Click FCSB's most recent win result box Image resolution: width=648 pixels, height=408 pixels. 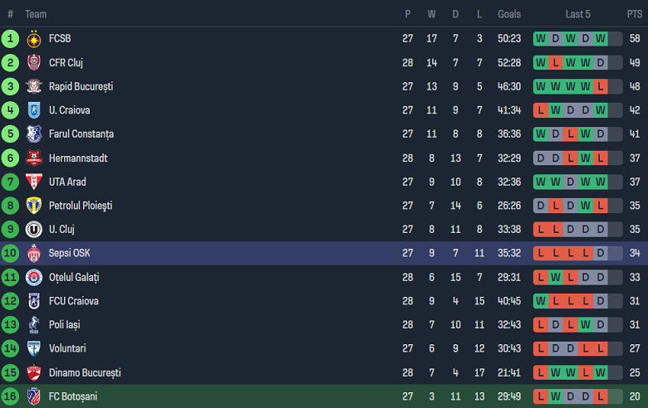[x=601, y=39]
